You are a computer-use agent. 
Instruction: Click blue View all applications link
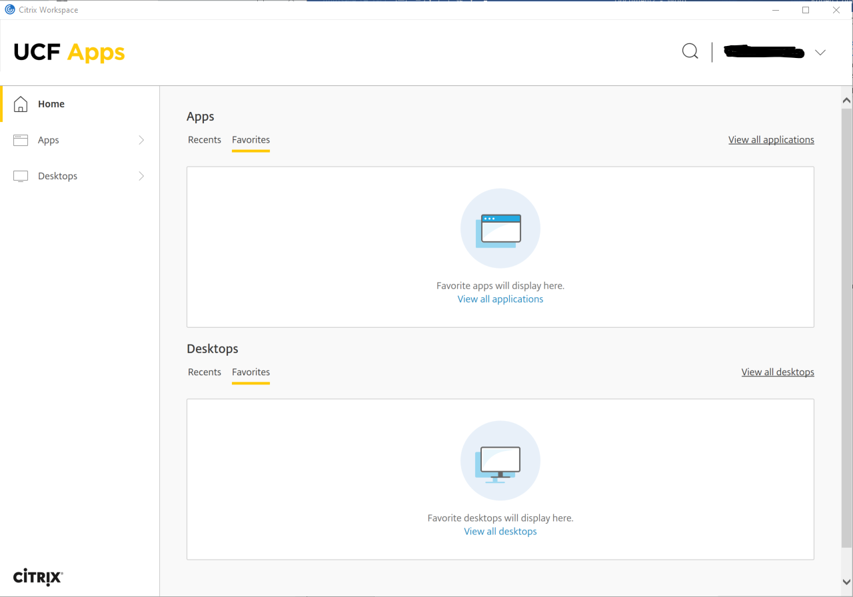click(500, 299)
